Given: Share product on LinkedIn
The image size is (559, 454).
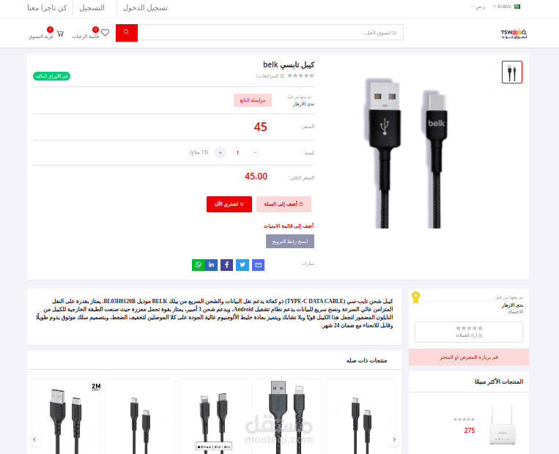Looking at the screenshot, I should tap(211, 265).
